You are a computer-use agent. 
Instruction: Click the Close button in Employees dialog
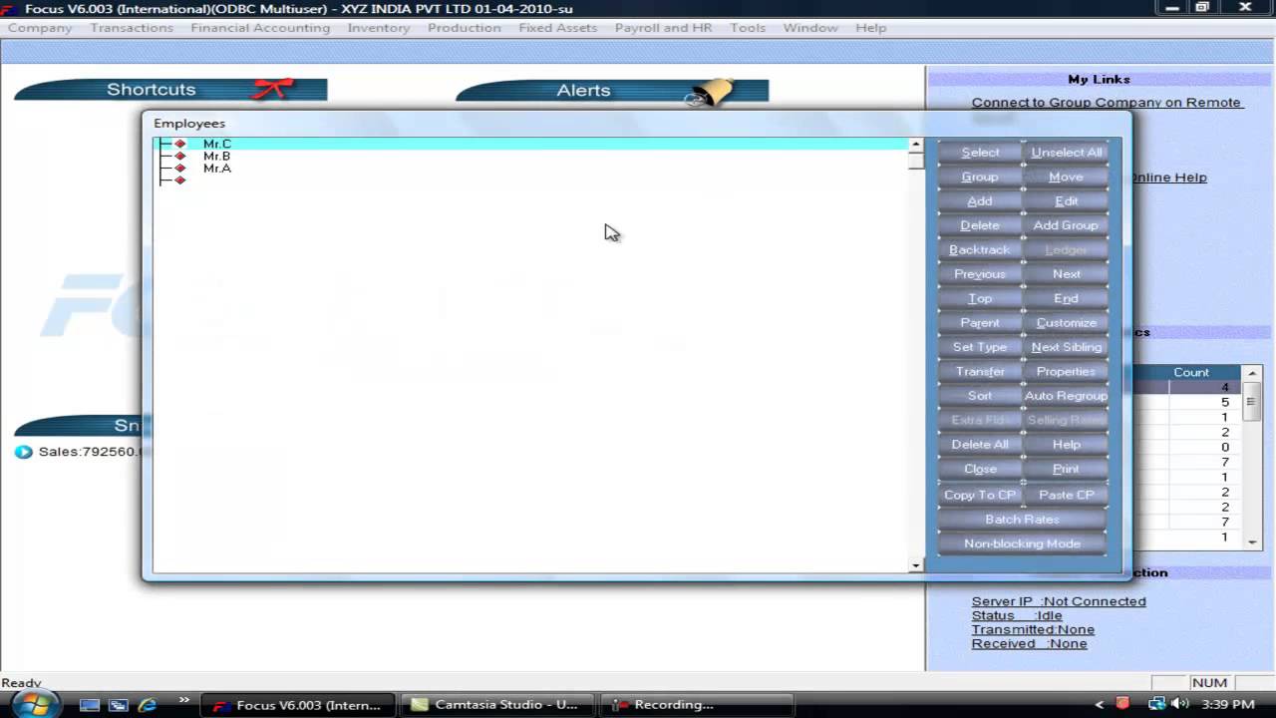click(x=980, y=469)
